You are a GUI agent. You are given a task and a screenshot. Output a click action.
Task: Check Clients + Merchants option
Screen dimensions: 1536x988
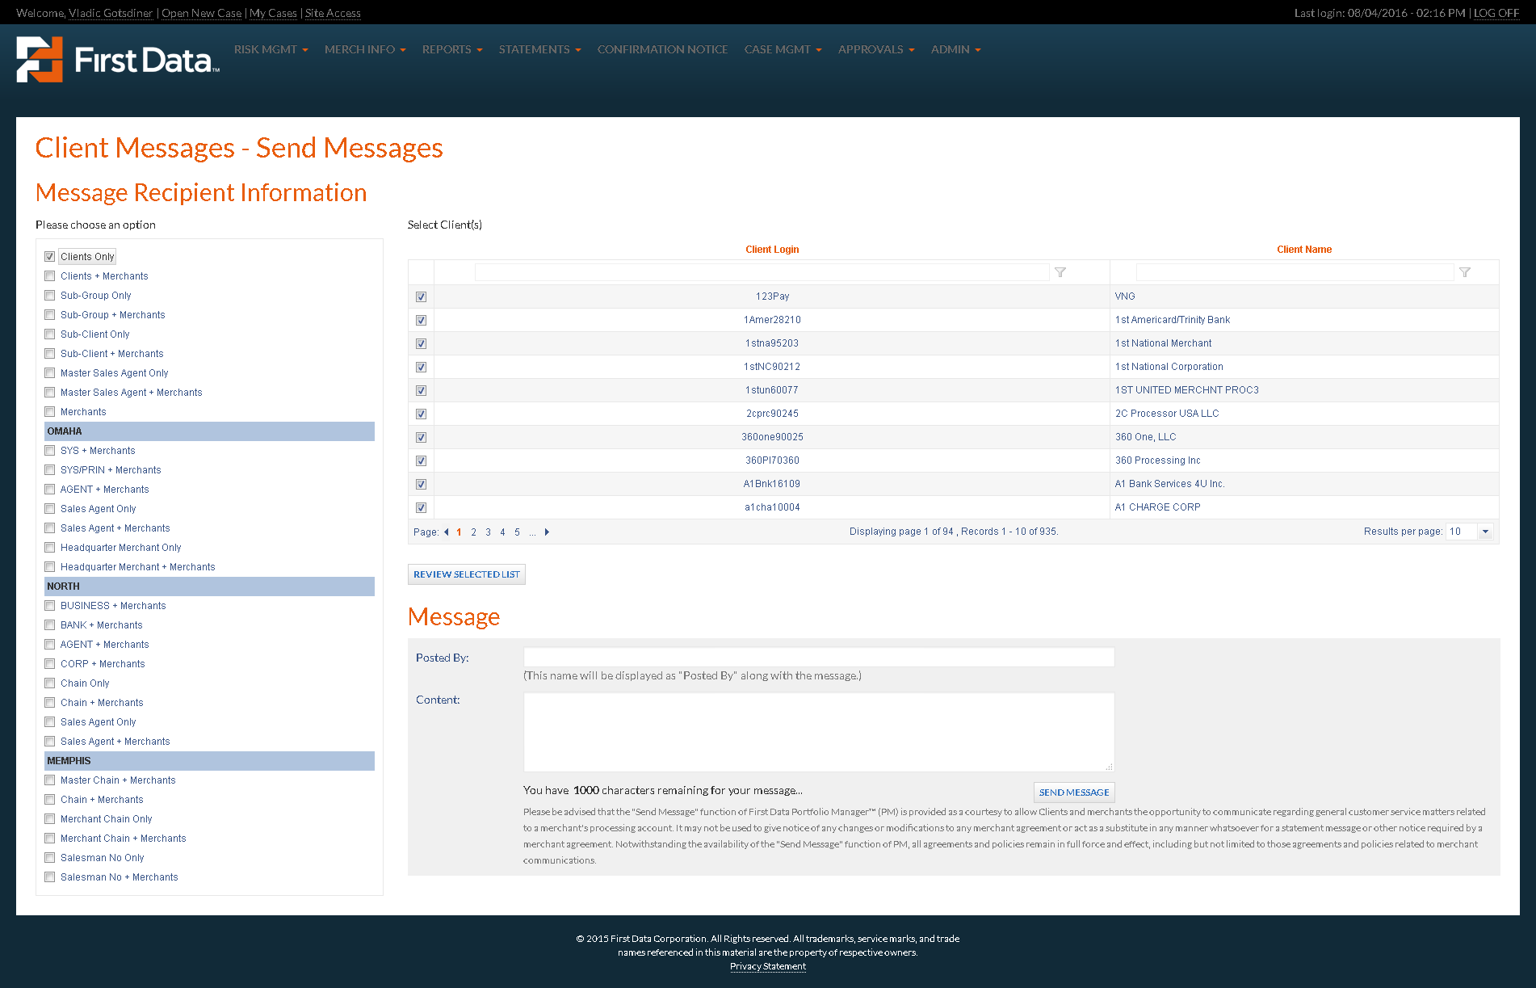click(50, 275)
